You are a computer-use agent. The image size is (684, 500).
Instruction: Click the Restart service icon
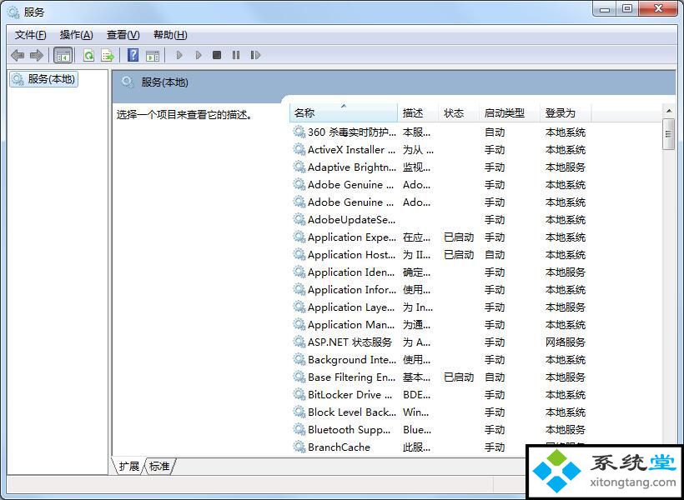(x=255, y=55)
